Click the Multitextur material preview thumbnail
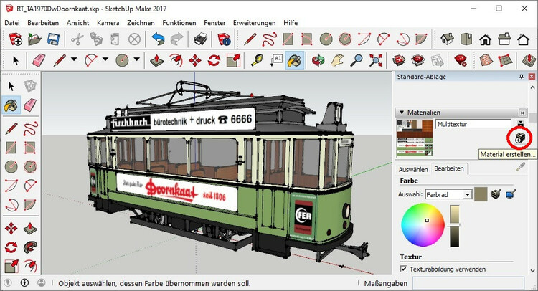 point(415,138)
